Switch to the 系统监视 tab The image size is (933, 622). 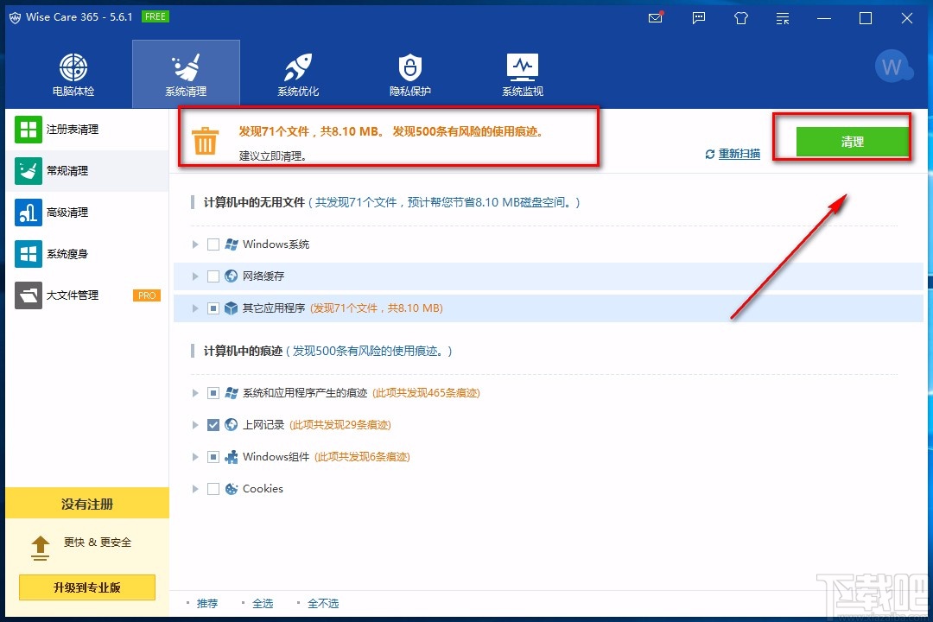coord(523,74)
